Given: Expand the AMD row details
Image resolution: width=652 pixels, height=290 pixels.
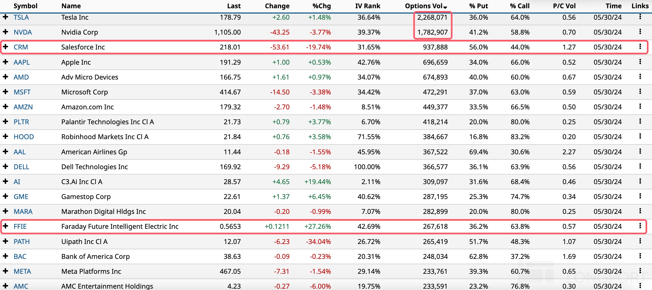Looking at the screenshot, I should click(5, 77).
